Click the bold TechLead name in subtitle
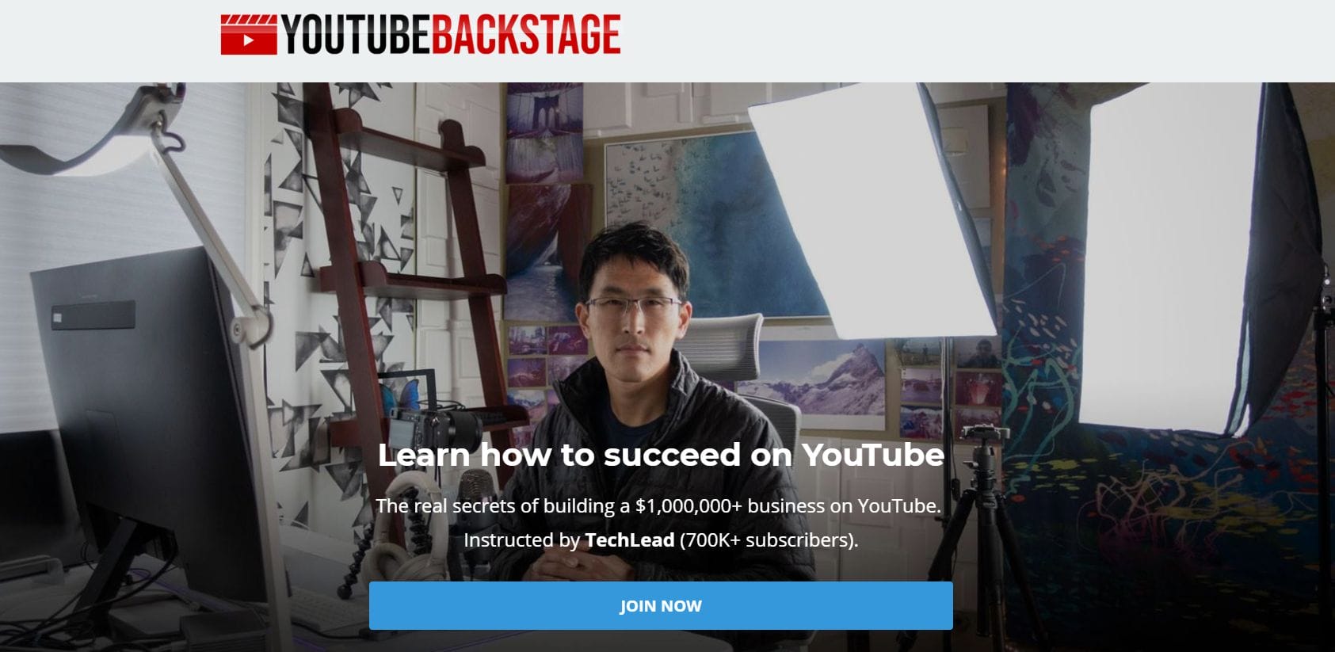The width and height of the screenshot is (1335, 652). point(629,540)
